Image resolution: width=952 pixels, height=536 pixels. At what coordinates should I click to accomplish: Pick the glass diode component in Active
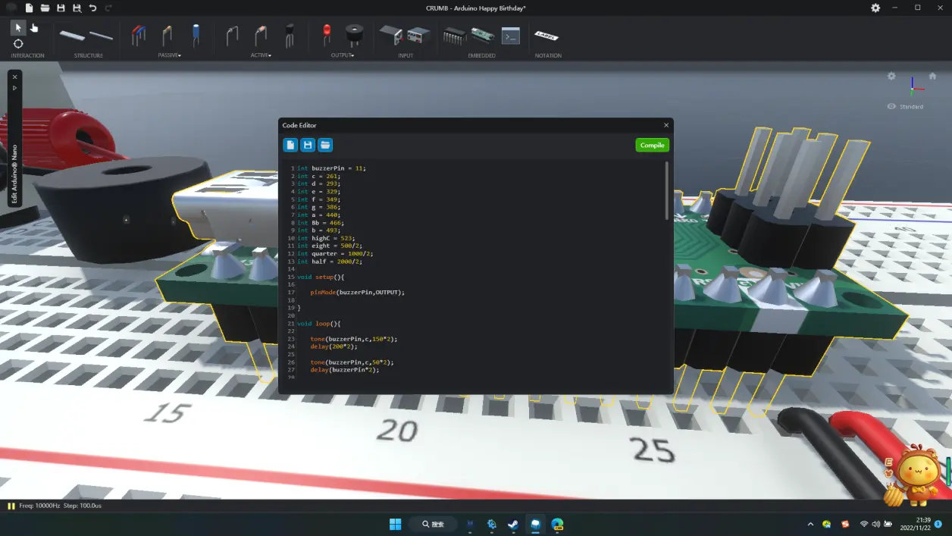[x=260, y=35]
